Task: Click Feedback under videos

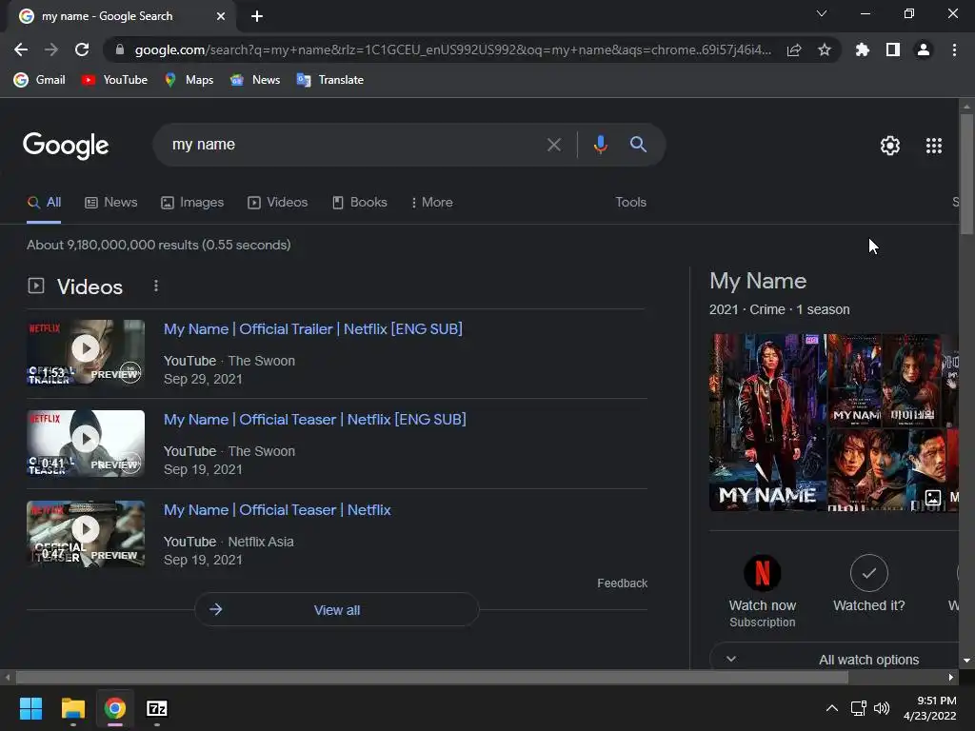Action: [623, 583]
